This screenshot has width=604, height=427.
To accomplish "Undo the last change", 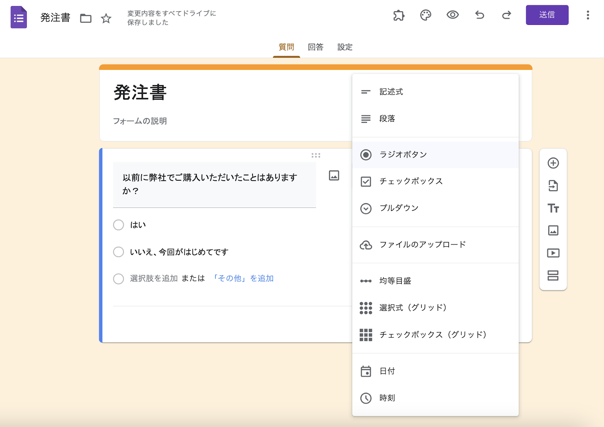I will tap(479, 15).
